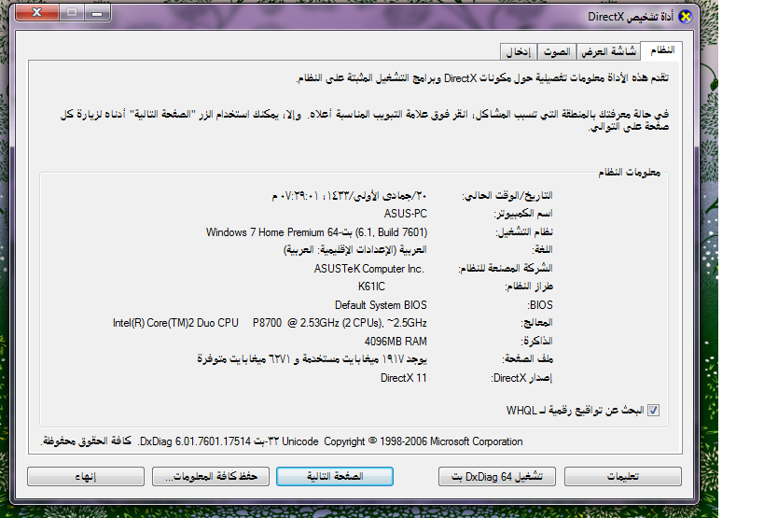Toggle the WHQL digital signatures checkbox
This screenshot has width=764, height=518.
point(653,411)
